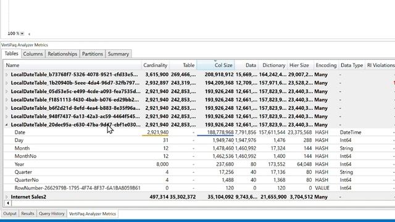
Task: Select the LocalDateTable_f1851113 table name
Action: click(75, 100)
